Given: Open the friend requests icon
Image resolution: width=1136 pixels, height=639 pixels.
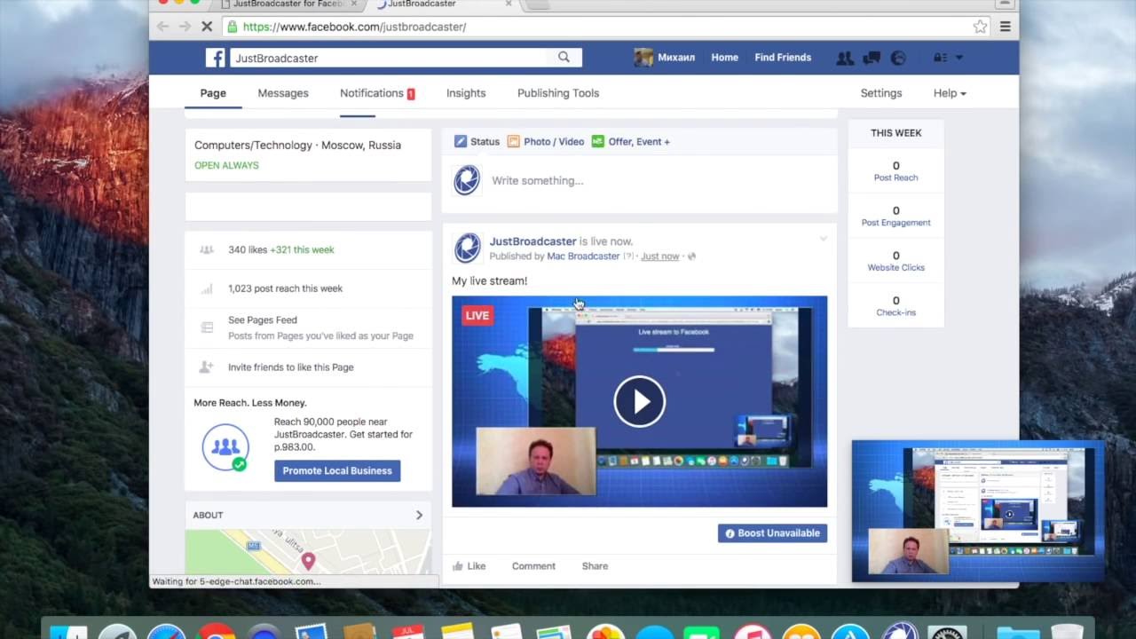Looking at the screenshot, I should (x=844, y=58).
